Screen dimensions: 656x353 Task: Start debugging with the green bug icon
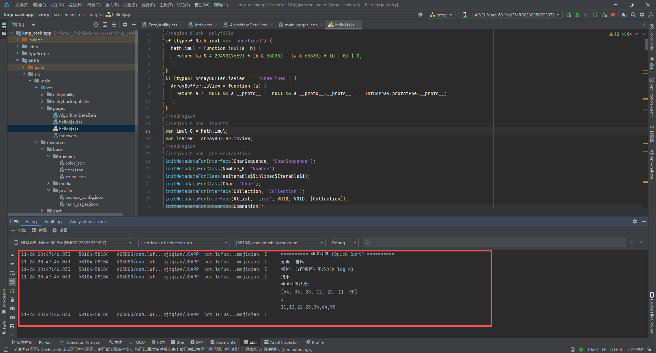[577, 15]
